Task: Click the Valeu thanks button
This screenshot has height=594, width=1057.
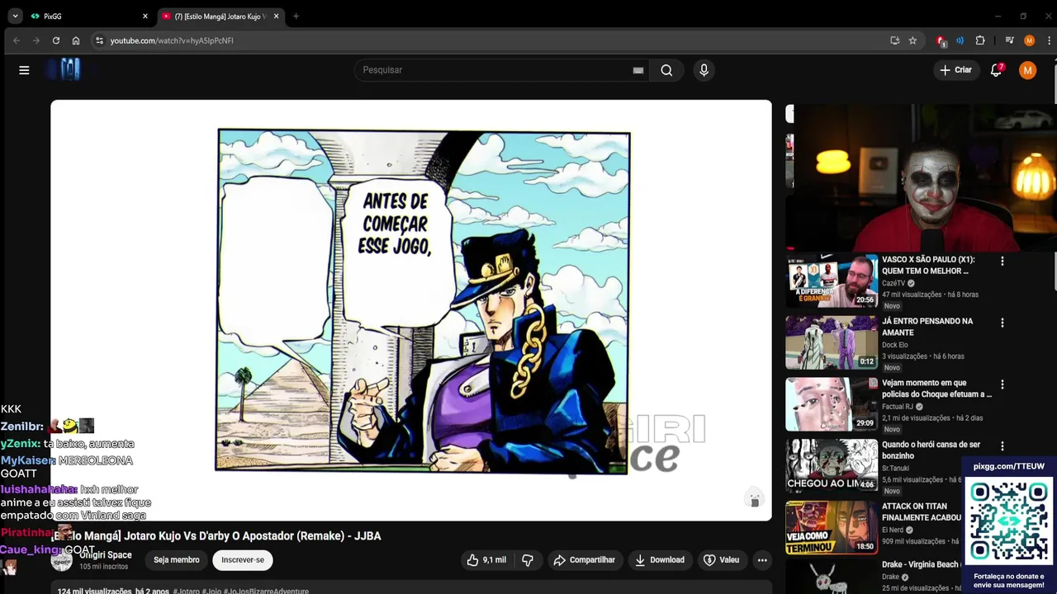Action: point(721,560)
